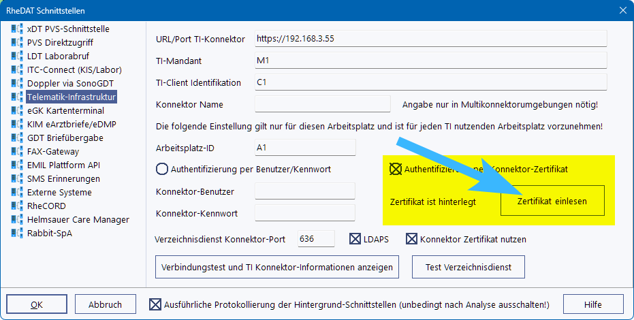
Task: Click the icon next to Doppler via SonoGDT
Action: click(x=17, y=84)
